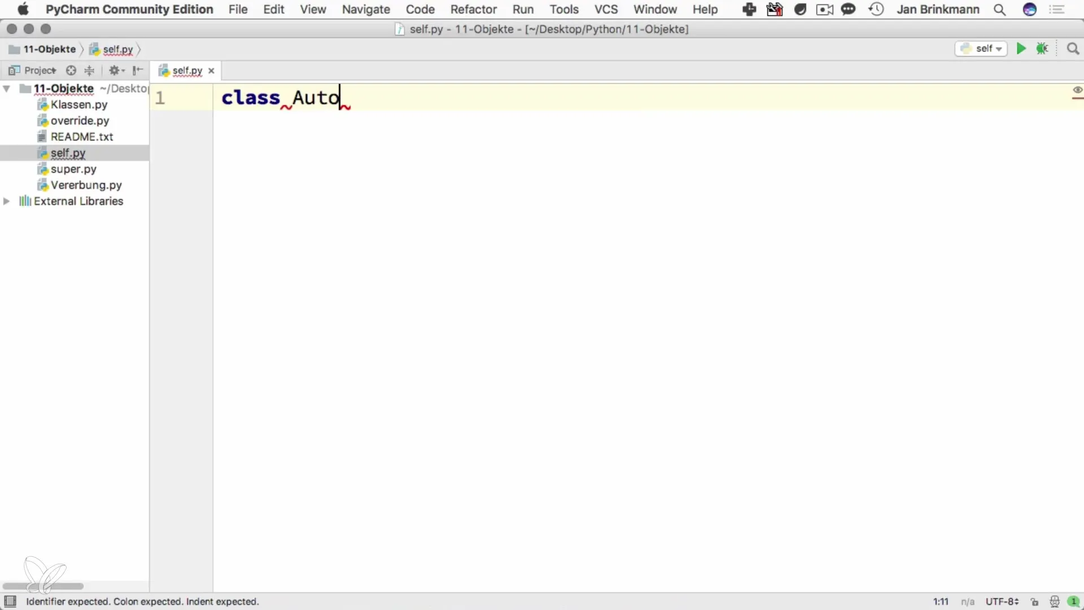Open event log notification bubble
The width and height of the screenshot is (1084, 610).
click(1073, 602)
